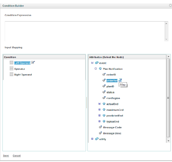
Task: Click the Plan Notification label
Action: point(113,69)
